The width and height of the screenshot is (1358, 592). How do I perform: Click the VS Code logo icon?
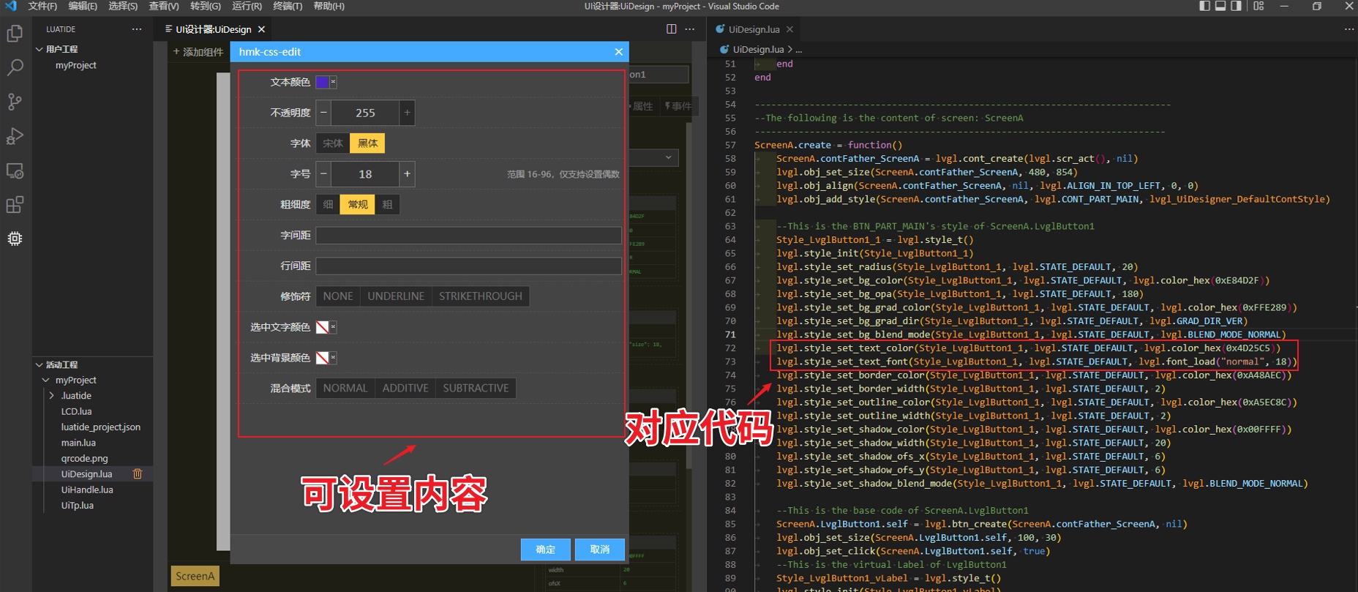click(x=10, y=6)
